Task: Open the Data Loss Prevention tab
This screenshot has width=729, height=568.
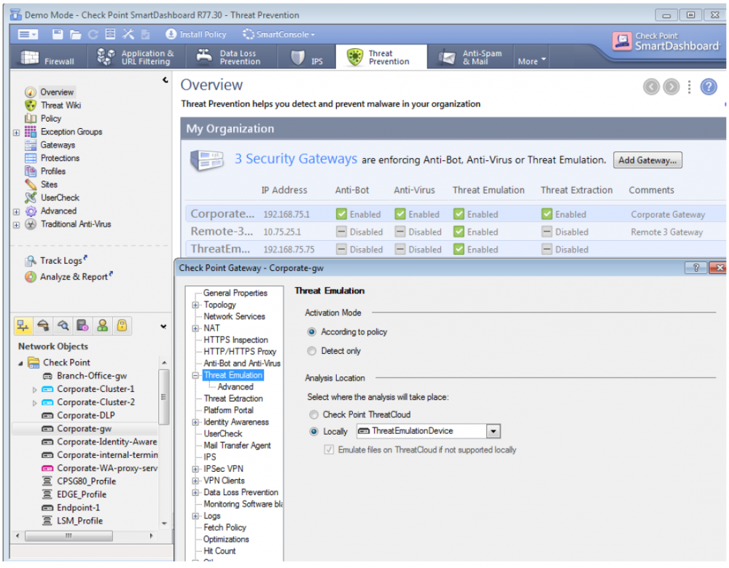Action: [x=230, y=58]
